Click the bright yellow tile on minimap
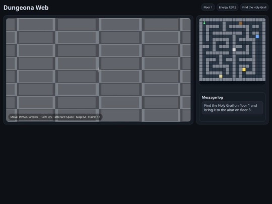The width and height of the screenshot is (272, 204). click(244, 70)
